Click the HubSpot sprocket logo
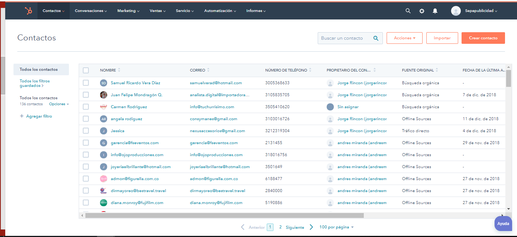Viewport: 517px width, 237px height. click(x=28, y=11)
